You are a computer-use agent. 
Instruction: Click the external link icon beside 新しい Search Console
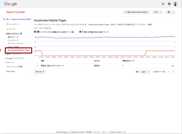[x=4, y=19]
